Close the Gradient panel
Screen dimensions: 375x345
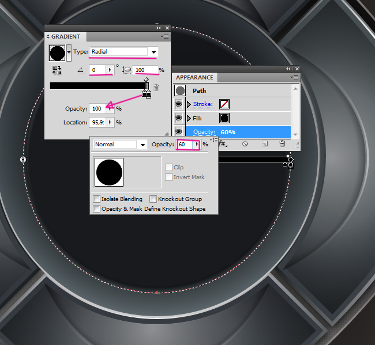tap(167, 28)
